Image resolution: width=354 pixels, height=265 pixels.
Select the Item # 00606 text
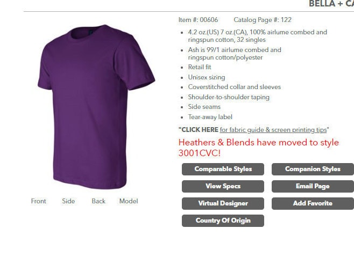point(198,20)
